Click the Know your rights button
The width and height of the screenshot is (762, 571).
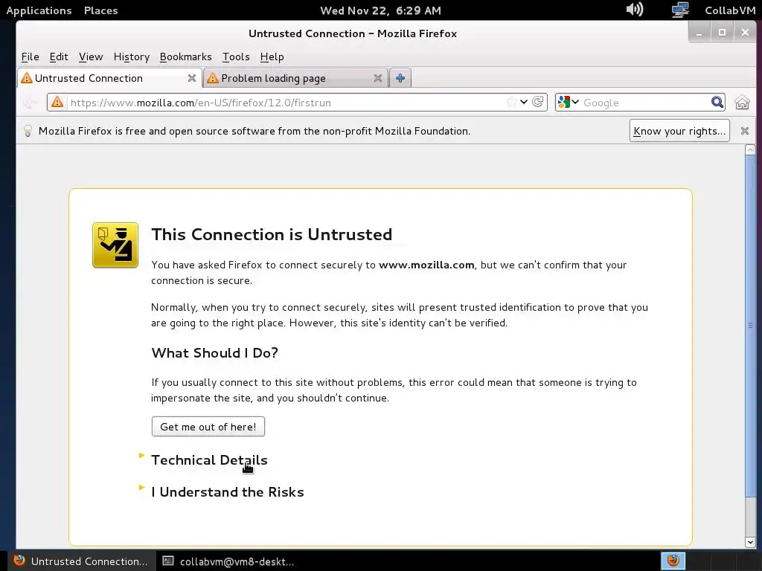coord(679,131)
